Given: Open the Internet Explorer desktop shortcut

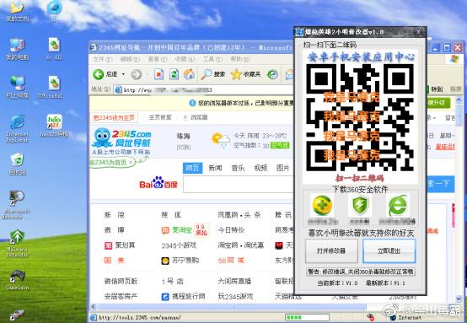Looking at the screenshot, I should 17,128.
